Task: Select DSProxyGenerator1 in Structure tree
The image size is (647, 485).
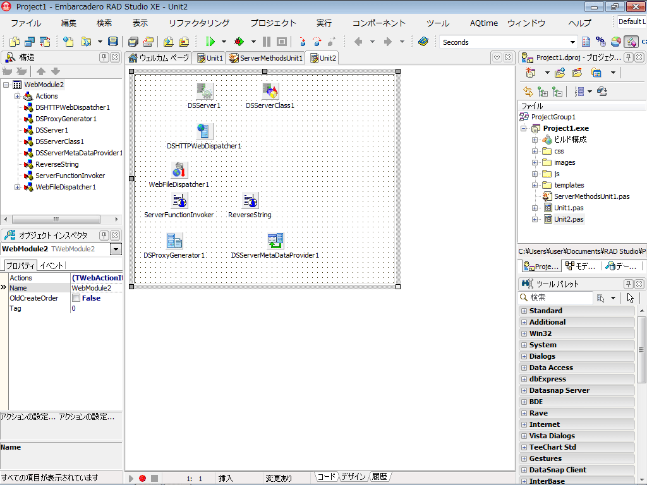Action: point(66,119)
